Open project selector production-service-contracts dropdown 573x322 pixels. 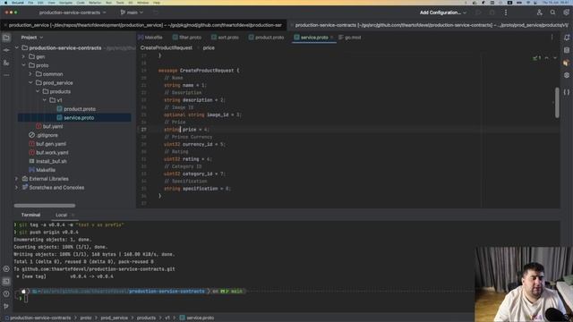(x=73, y=13)
